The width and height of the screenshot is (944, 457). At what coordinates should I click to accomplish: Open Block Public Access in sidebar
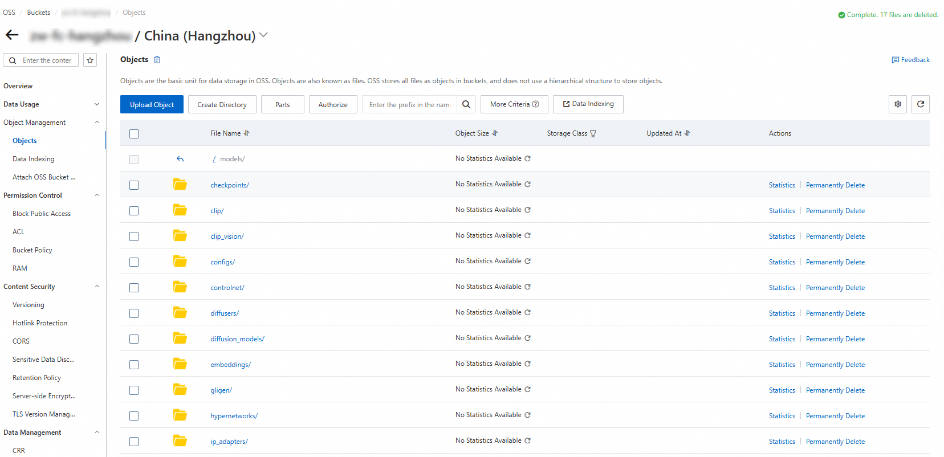click(x=42, y=214)
